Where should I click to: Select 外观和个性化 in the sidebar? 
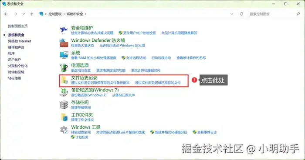[x=18, y=66]
